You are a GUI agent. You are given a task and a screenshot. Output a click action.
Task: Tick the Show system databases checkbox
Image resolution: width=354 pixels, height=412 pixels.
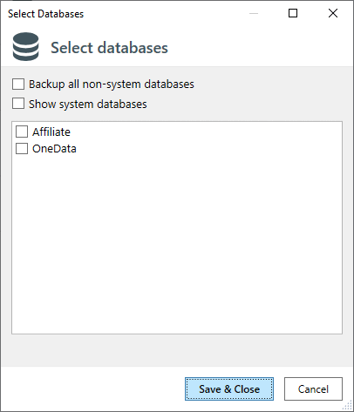point(18,104)
